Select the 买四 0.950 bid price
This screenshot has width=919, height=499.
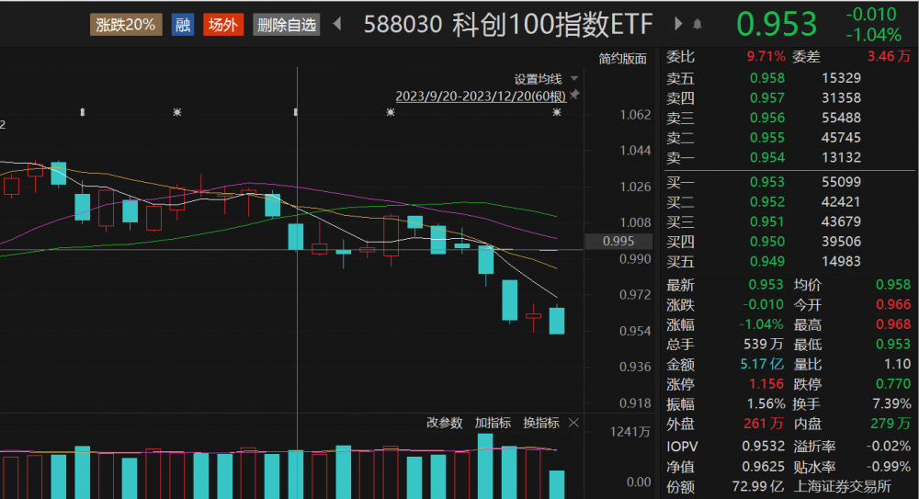[767, 242]
